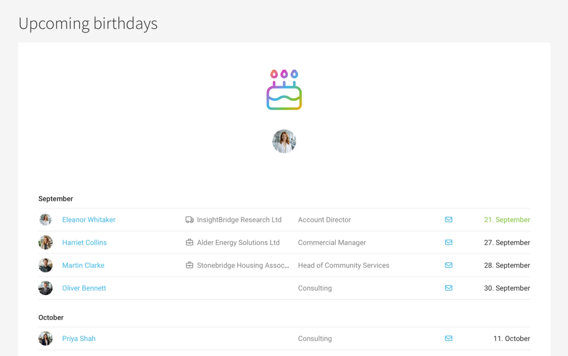Click Martin Clarke's avatar thumbnail
Viewport: 568px width, 356px height.
pyautogui.click(x=45, y=265)
